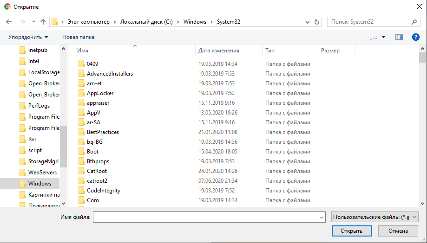Change view layout icon

pyautogui.click(x=374, y=37)
